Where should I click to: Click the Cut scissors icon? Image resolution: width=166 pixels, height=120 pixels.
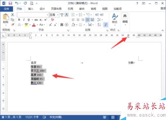click(13, 15)
